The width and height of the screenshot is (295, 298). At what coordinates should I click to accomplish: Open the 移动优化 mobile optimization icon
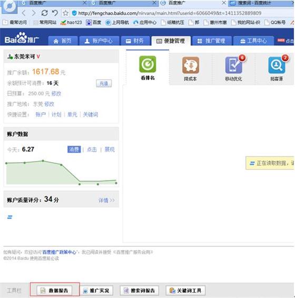click(x=234, y=65)
